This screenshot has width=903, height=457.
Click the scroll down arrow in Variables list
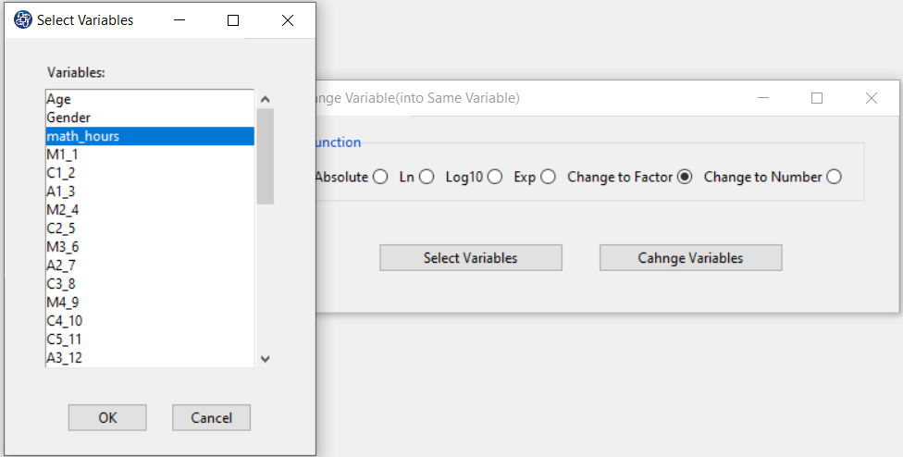265,359
